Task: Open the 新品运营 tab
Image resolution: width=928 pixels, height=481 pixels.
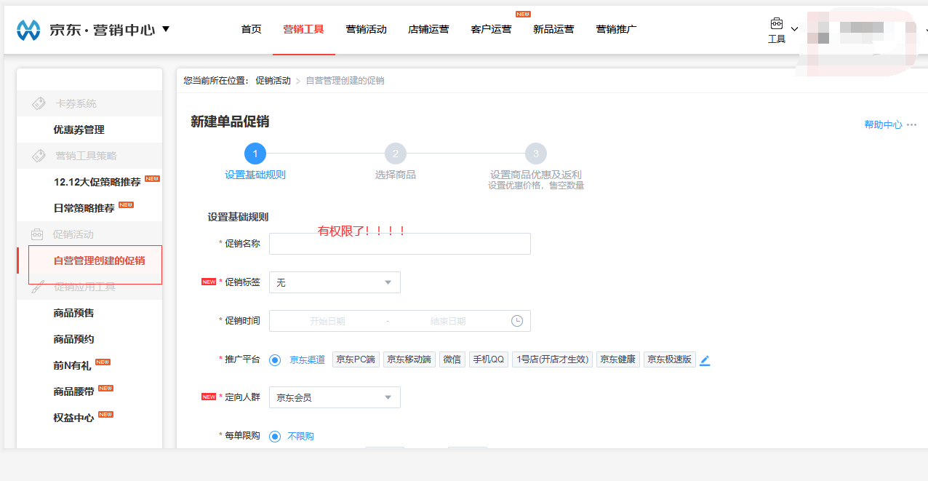Action: [553, 29]
